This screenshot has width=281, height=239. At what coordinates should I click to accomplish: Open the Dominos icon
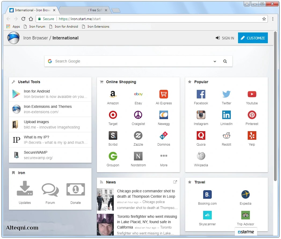pos(164,135)
